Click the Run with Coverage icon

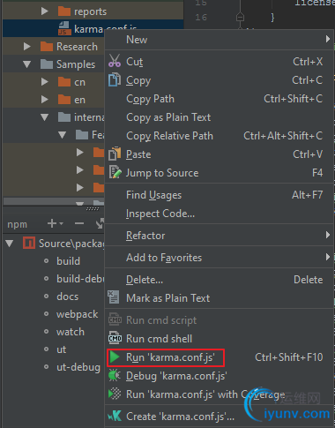point(115,394)
